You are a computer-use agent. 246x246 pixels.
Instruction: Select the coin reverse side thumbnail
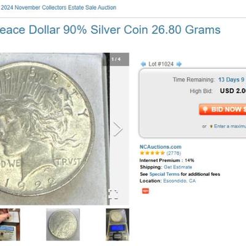(x=63, y=224)
